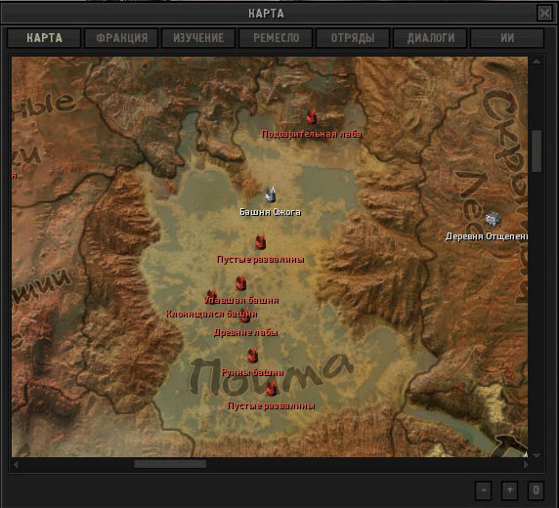The width and height of the screenshot is (559, 508).
Task: Select the ИИ tab
Action: pyautogui.click(x=507, y=38)
